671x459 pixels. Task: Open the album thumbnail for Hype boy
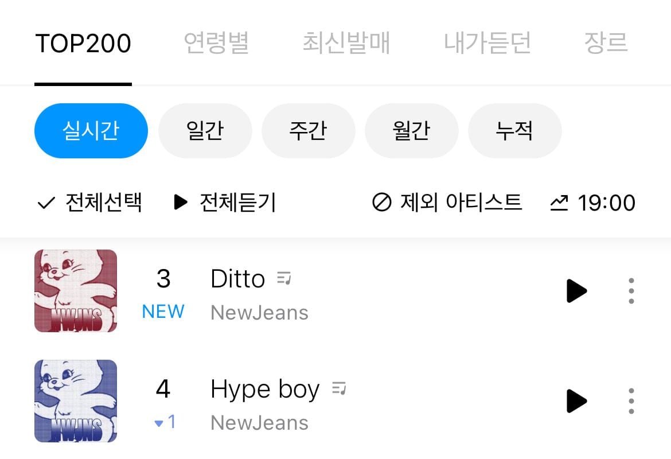(75, 400)
